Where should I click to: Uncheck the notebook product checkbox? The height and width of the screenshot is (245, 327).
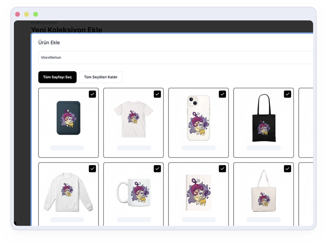coord(222,169)
